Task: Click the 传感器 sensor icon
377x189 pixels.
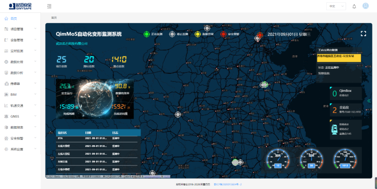Action: click(x=6, y=84)
